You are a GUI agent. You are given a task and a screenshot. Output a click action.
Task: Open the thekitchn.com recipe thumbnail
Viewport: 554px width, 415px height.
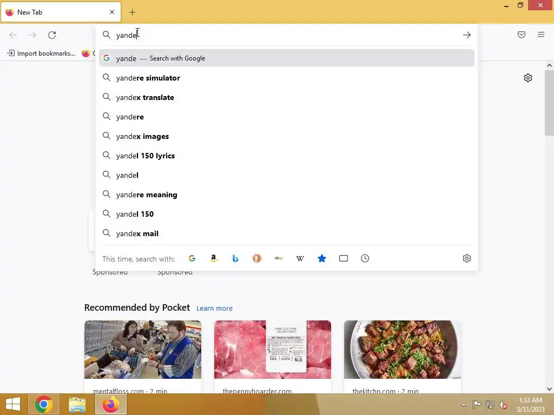403,350
